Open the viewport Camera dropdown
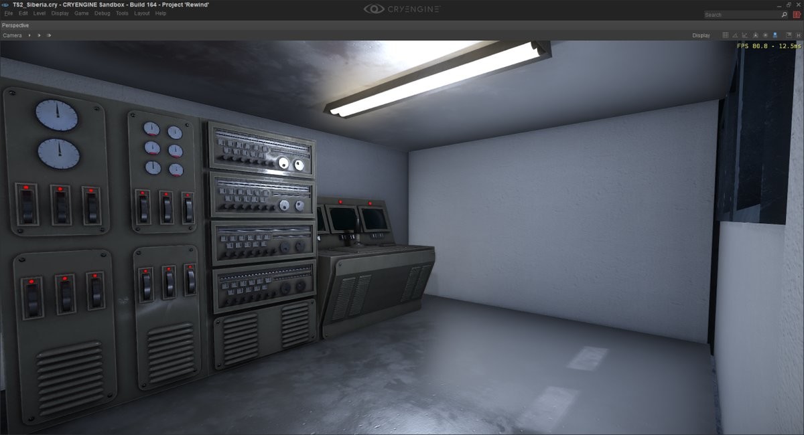The width and height of the screenshot is (804, 435). coord(12,35)
